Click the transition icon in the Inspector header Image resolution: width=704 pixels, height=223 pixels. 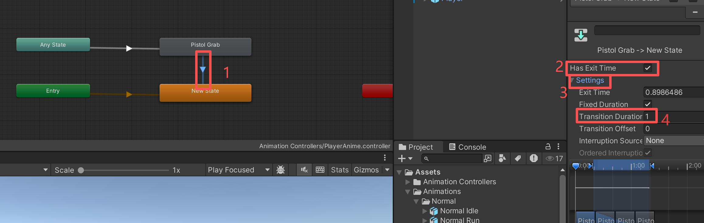[x=581, y=35]
